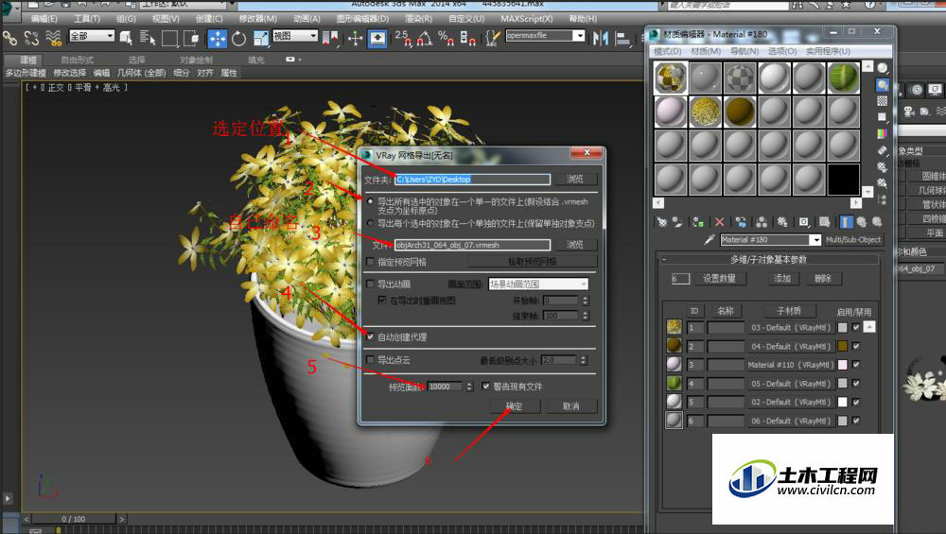Choose the Rectangular Selection Region tool
The height and width of the screenshot is (534, 946).
[169, 39]
